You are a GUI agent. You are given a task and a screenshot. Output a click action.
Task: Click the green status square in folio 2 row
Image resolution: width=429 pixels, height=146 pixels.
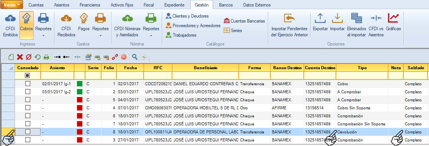(80, 92)
